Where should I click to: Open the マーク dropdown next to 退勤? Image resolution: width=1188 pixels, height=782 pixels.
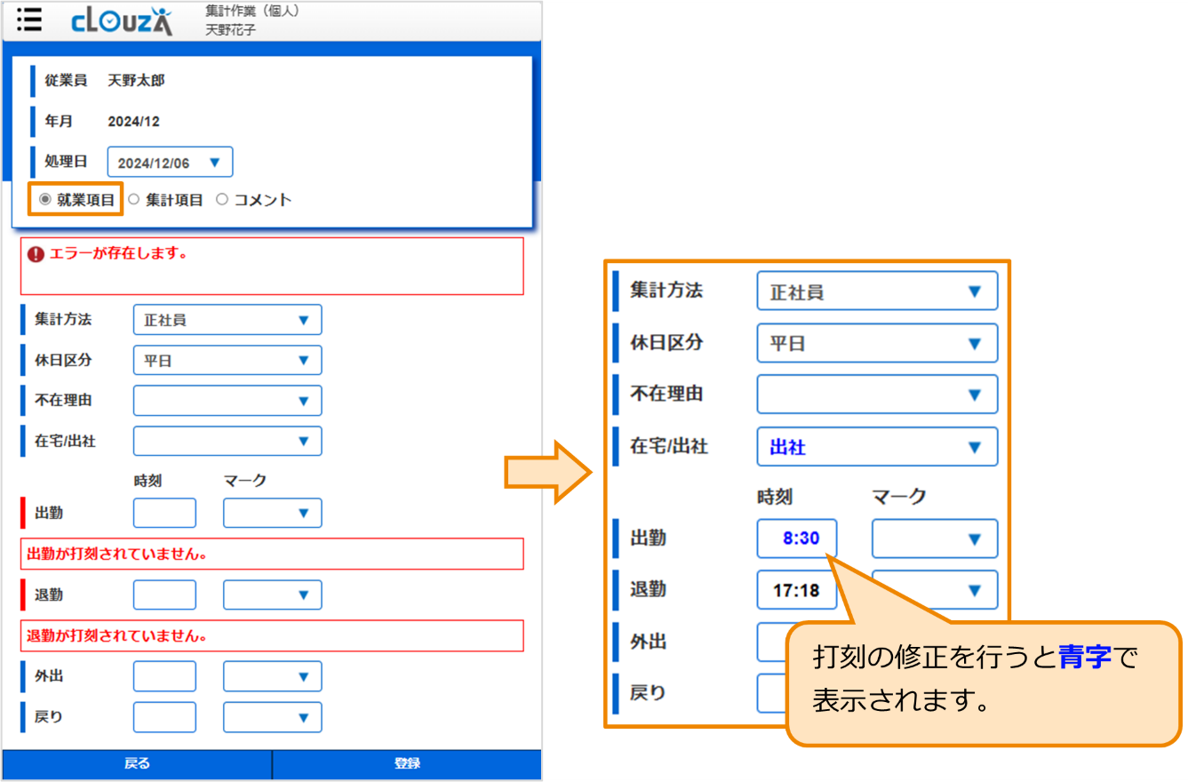[272, 594]
